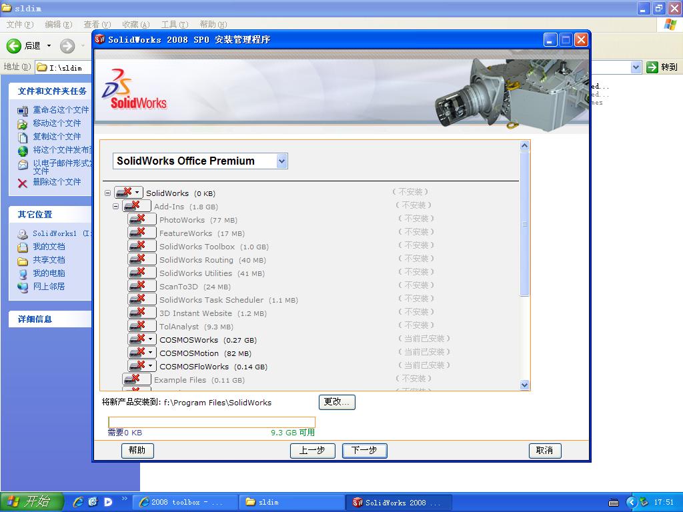Click the 更改... button to change install path
This screenshot has height=512, width=683.
pos(337,402)
